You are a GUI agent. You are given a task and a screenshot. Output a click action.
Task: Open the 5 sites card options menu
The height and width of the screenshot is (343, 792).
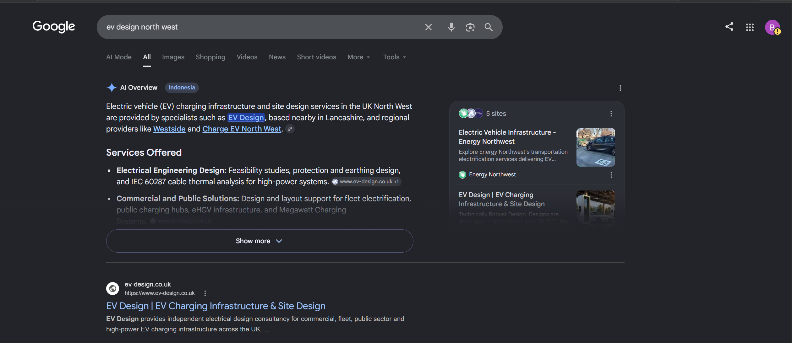coord(611,114)
